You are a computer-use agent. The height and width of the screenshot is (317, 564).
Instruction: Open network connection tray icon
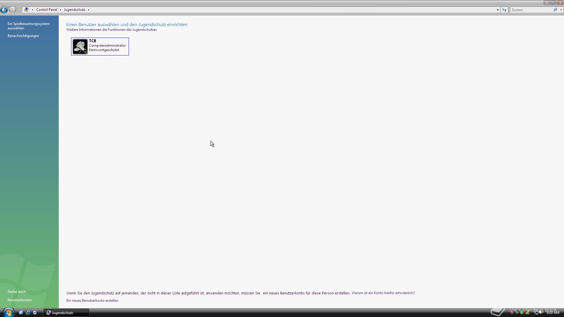[x=536, y=312]
